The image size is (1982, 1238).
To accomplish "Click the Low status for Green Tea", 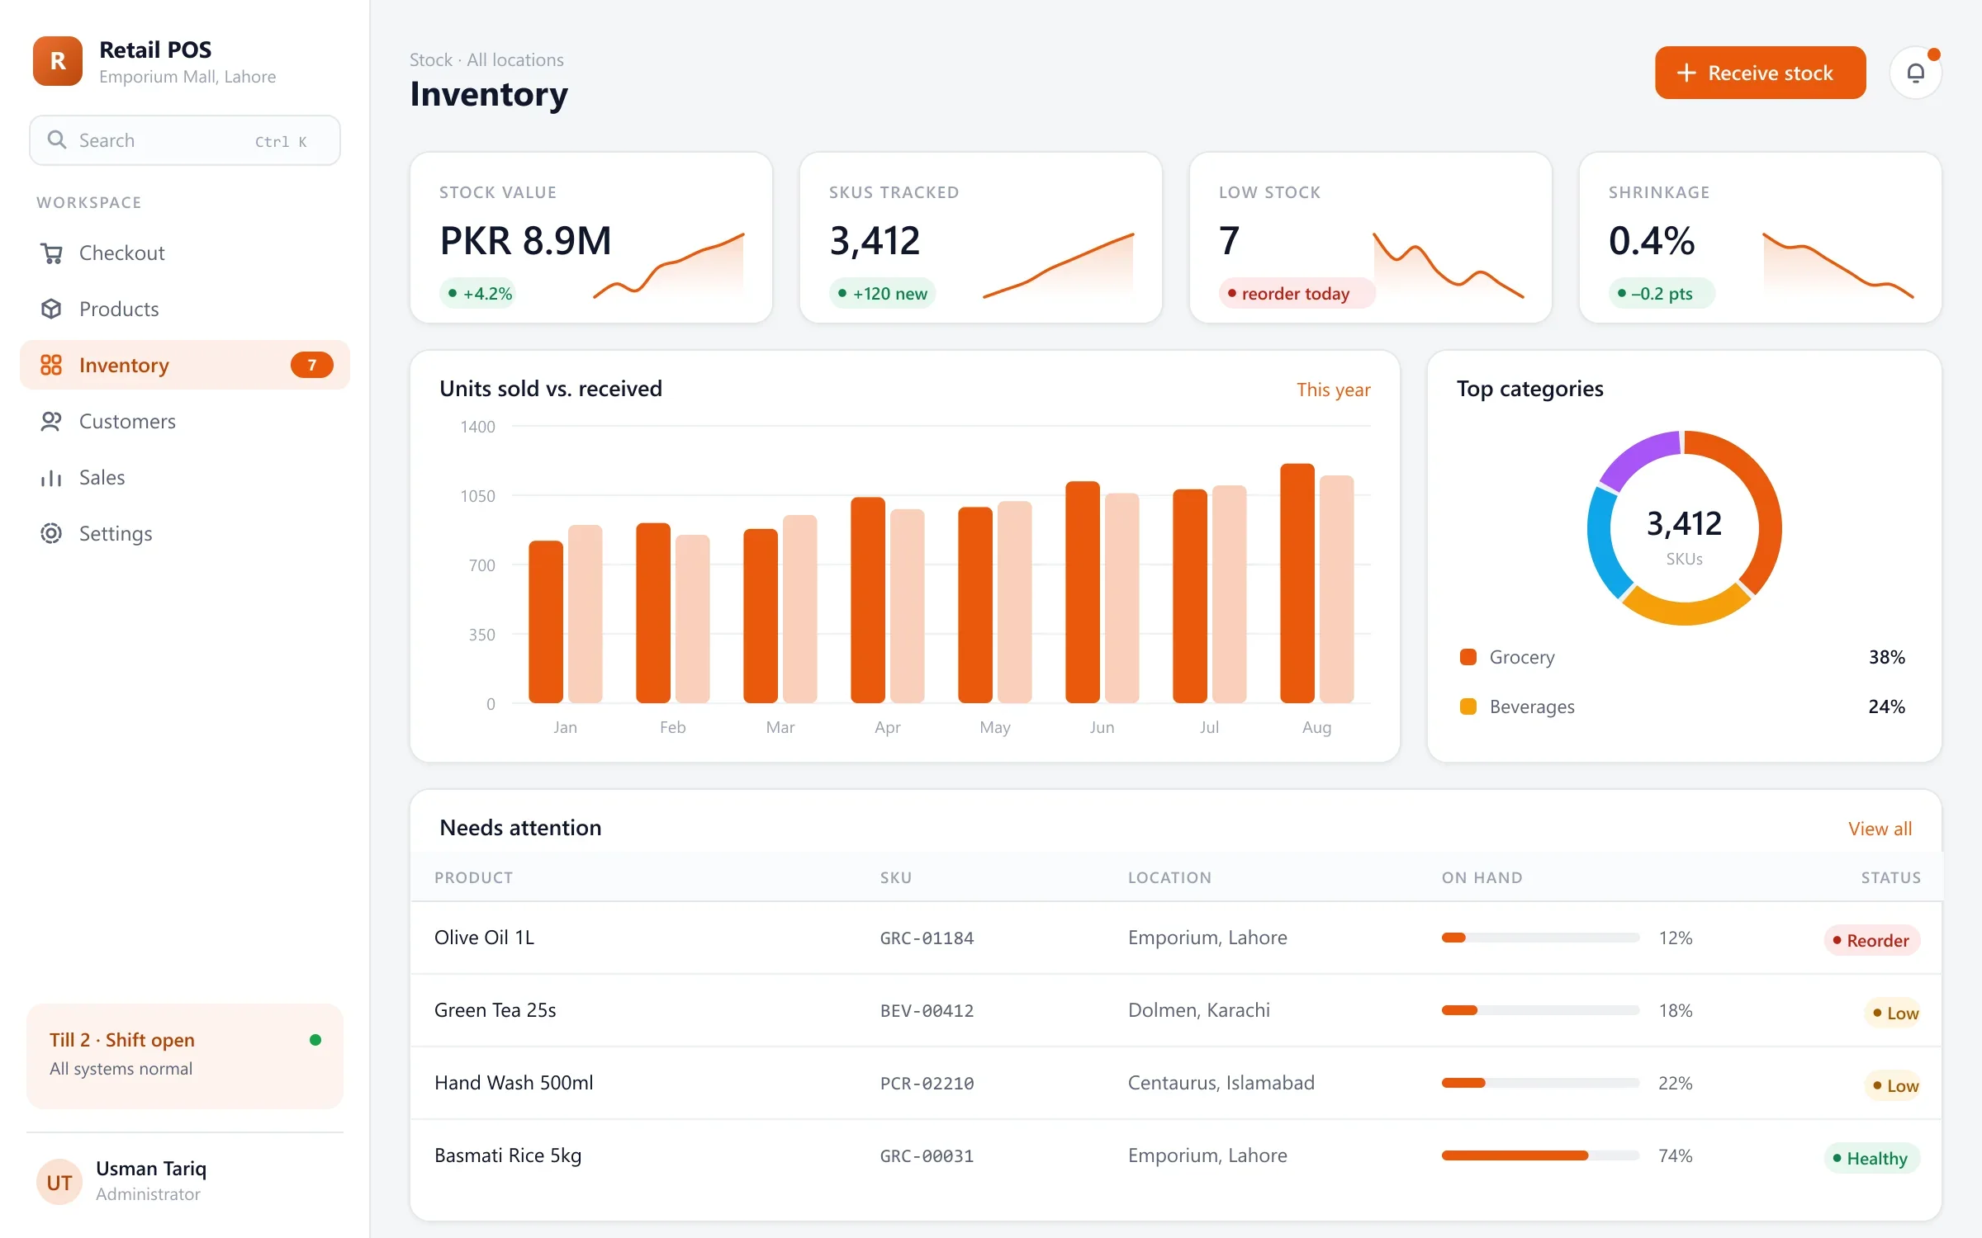I will click(1892, 1013).
